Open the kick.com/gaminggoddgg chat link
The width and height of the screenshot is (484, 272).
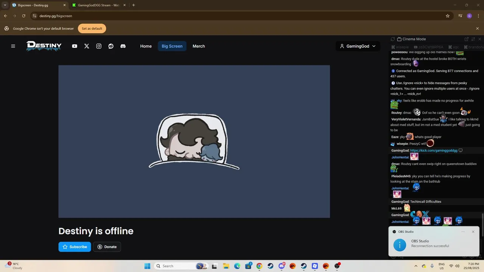(434, 150)
